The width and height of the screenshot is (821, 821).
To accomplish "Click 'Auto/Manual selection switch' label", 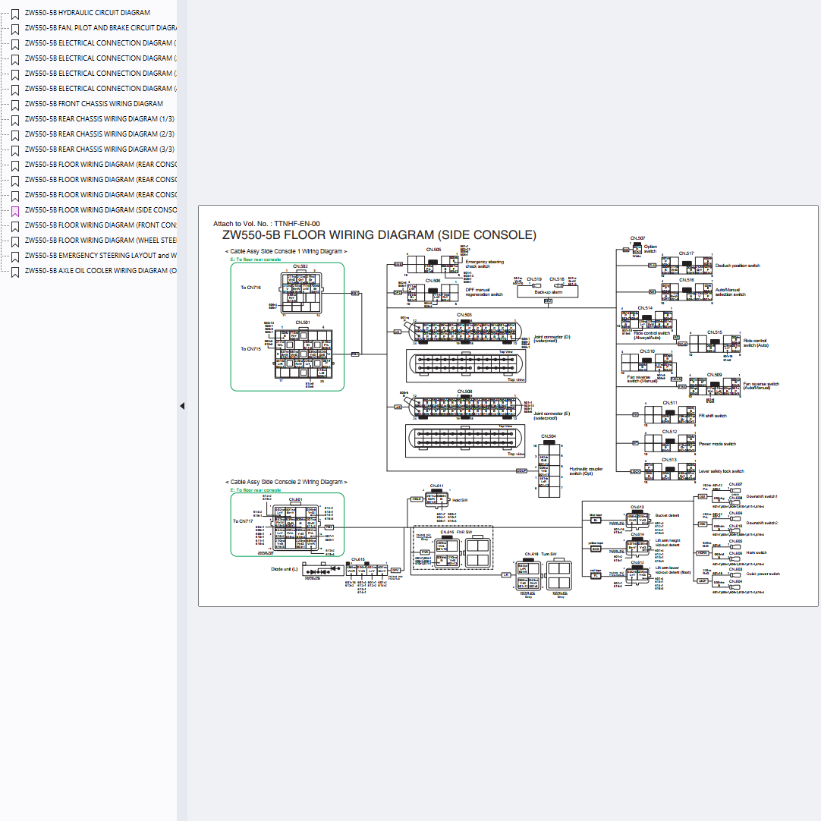I will coord(731,292).
